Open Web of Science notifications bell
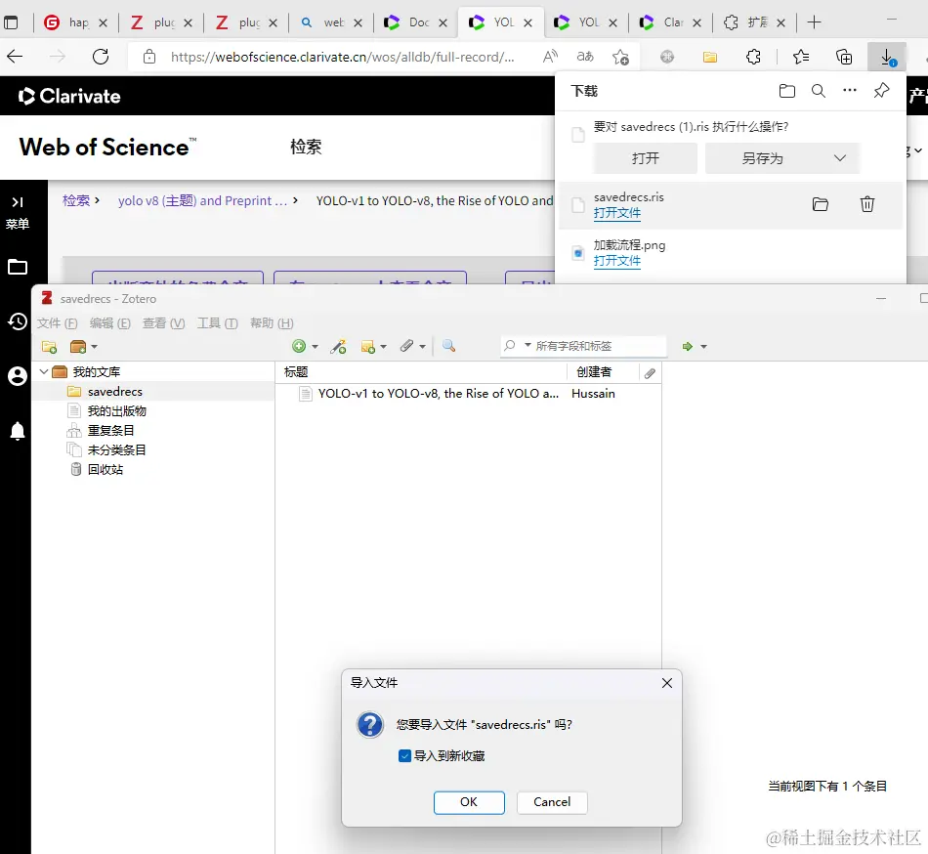 click(18, 431)
